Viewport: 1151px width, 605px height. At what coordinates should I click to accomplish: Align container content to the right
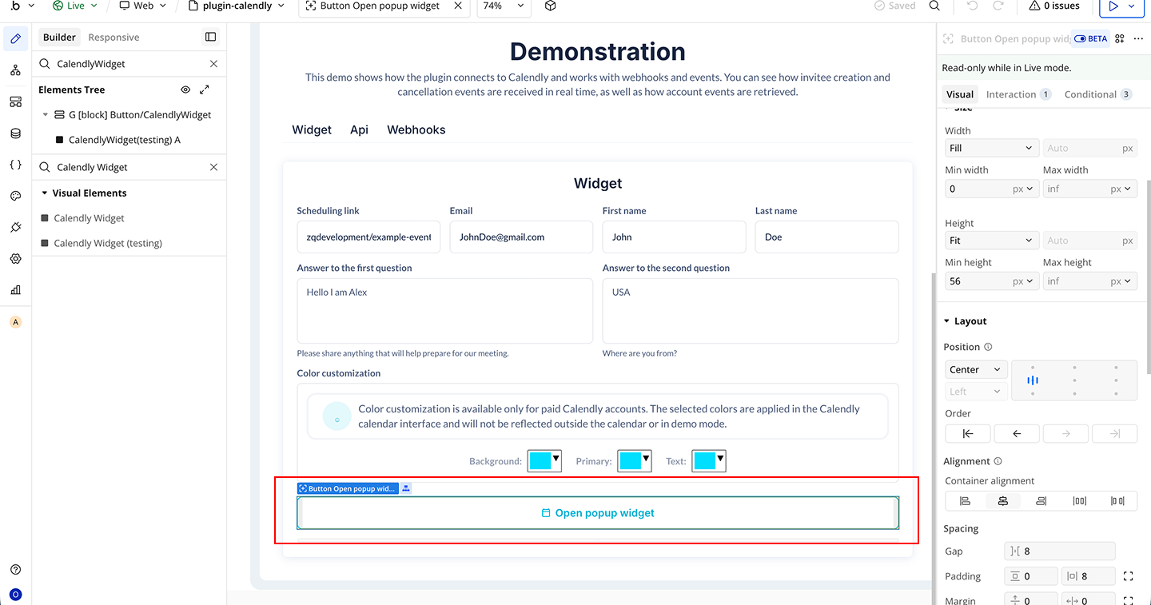pyautogui.click(x=1041, y=501)
